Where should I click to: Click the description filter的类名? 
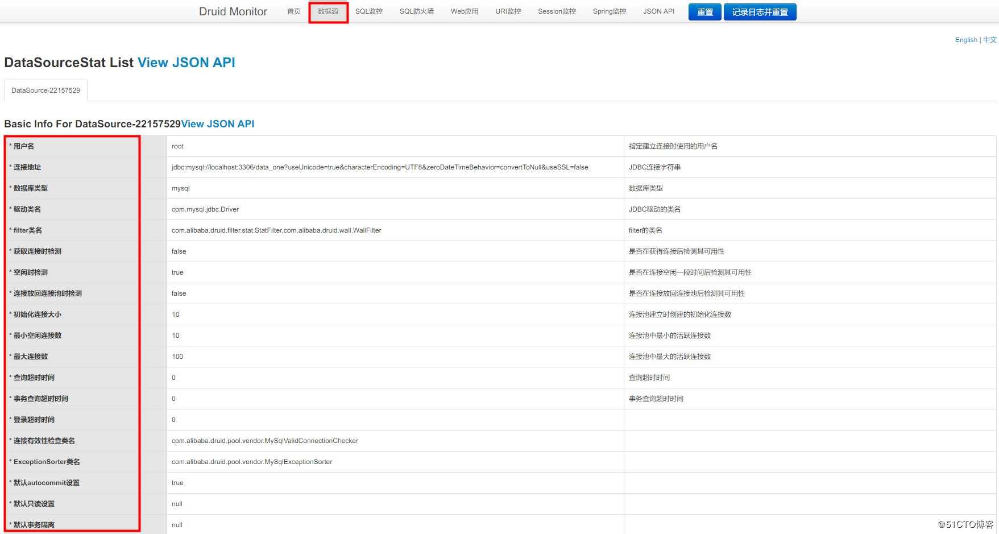click(x=645, y=230)
